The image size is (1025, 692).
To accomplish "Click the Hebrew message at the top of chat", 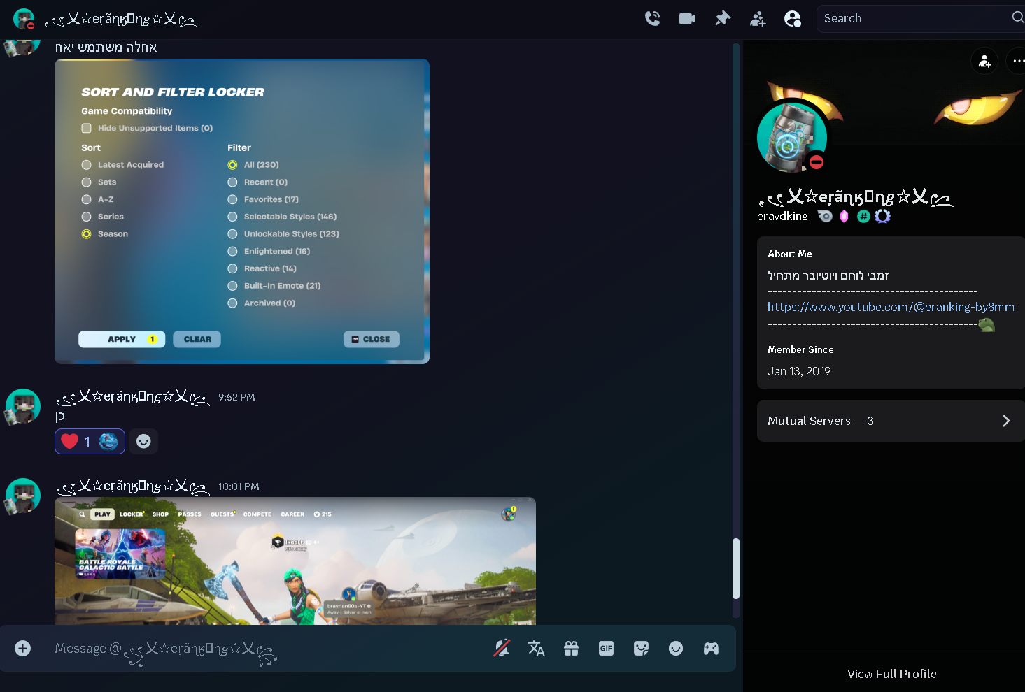I will 106,47.
